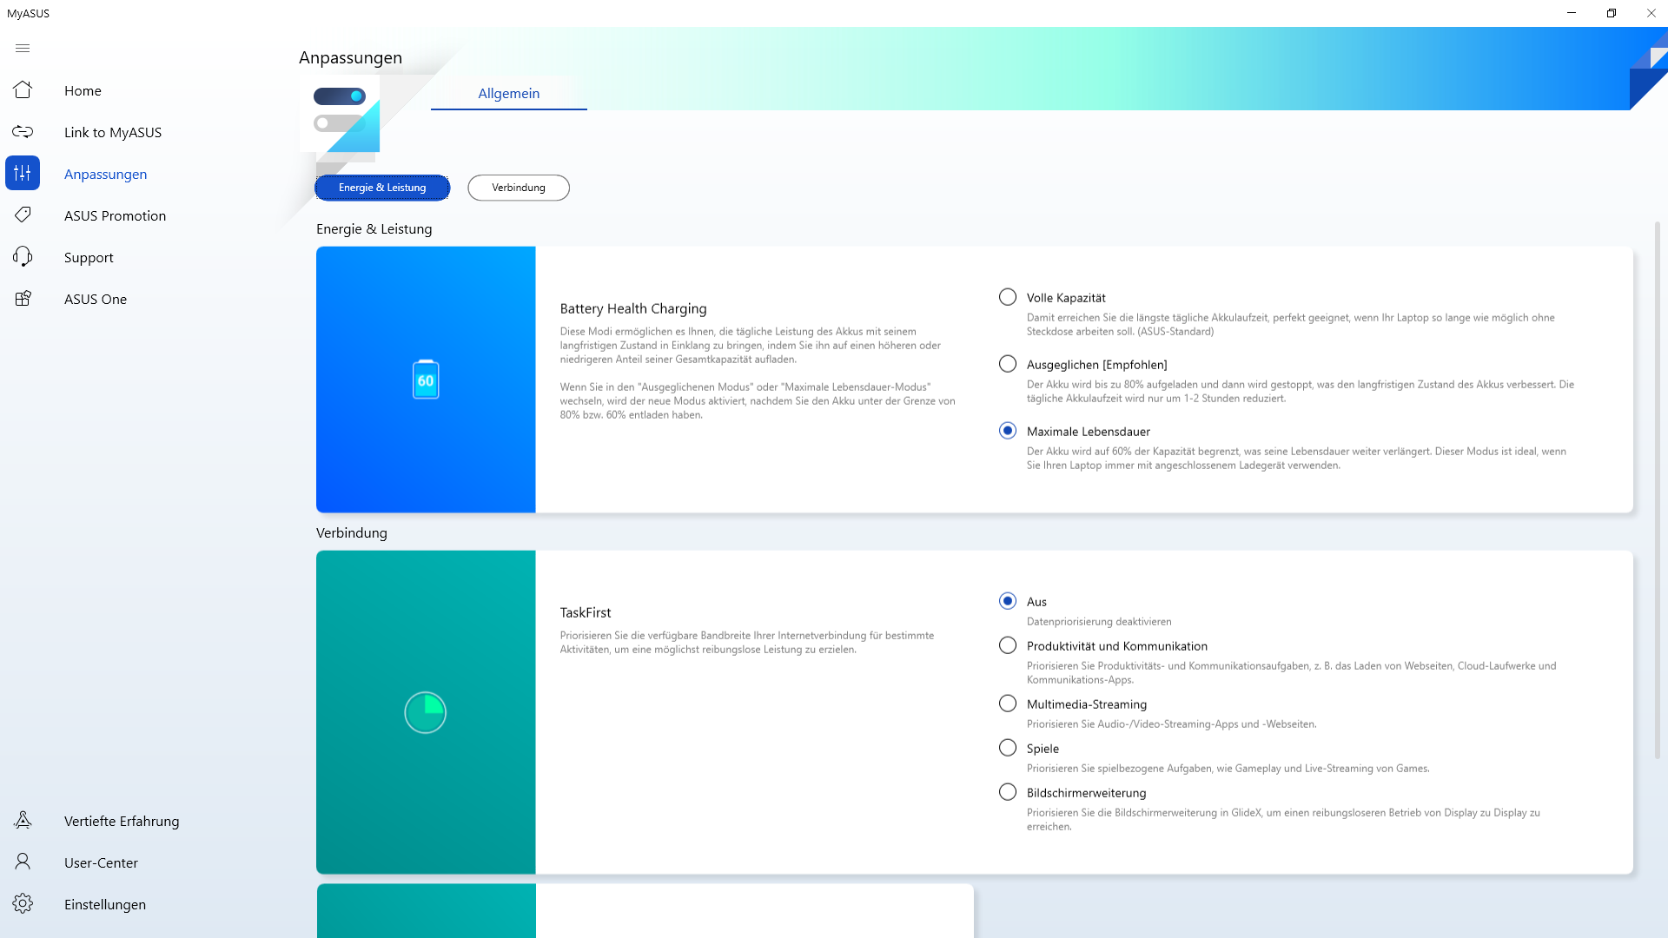Open ASUS One icon in sidebar
The height and width of the screenshot is (938, 1668).
click(x=23, y=299)
